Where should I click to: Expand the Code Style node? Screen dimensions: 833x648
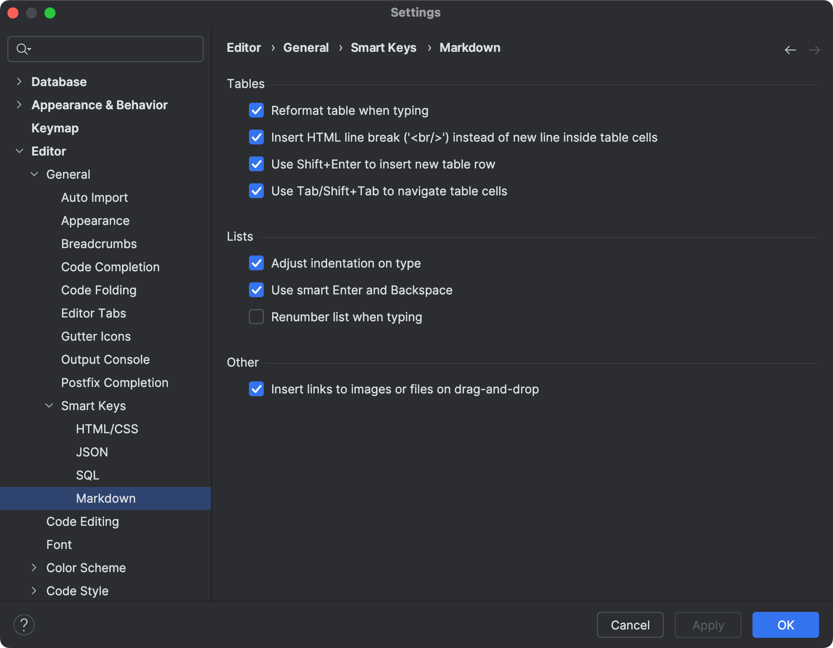click(34, 591)
